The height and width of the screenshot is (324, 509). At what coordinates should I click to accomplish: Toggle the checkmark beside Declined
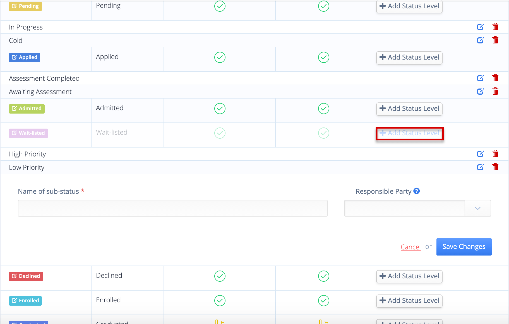coord(220,276)
